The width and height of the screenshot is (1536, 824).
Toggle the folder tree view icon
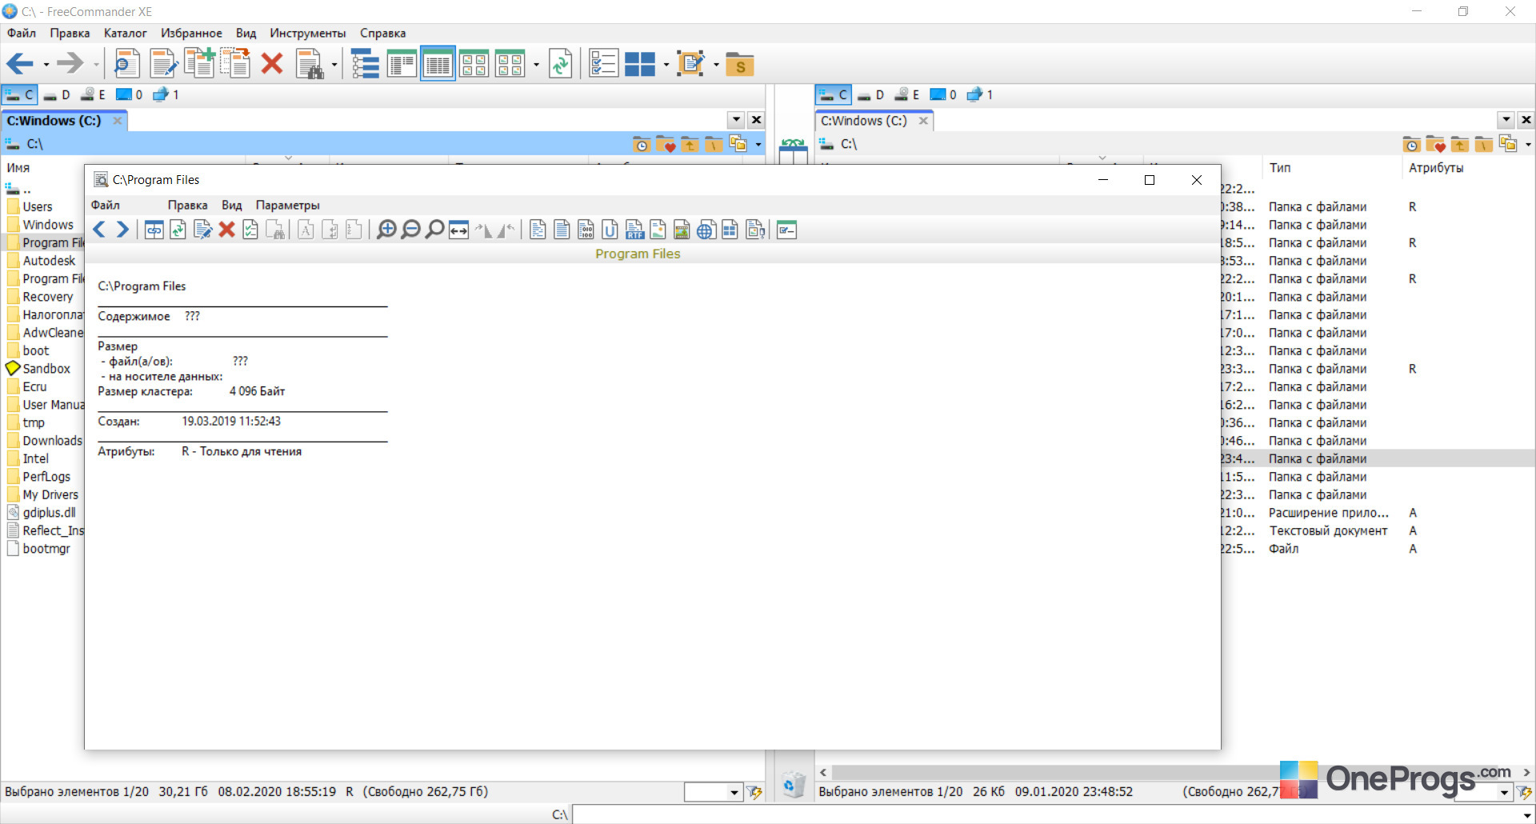pos(365,64)
